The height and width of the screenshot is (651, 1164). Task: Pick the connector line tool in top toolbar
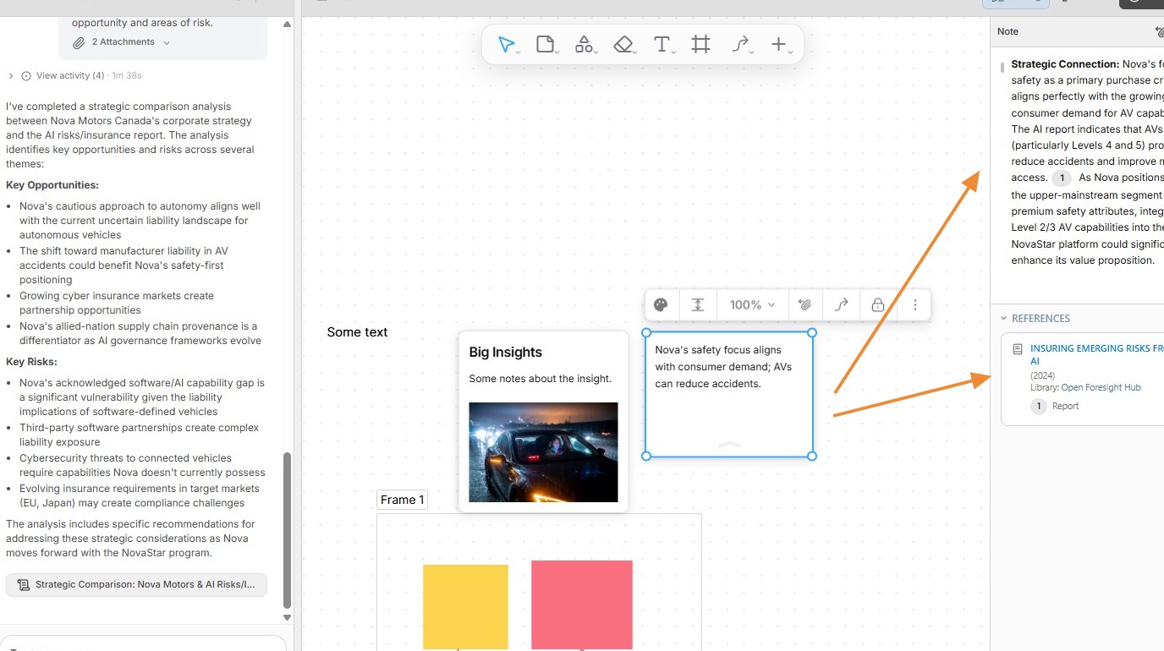coord(740,45)
